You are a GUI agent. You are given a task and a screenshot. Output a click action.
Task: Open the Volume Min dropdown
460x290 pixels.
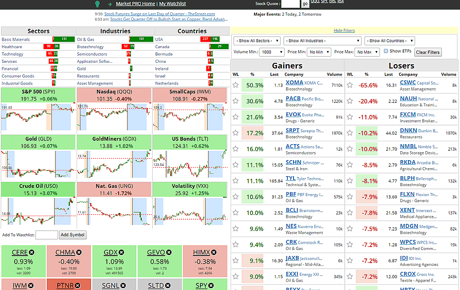point(272,52)
